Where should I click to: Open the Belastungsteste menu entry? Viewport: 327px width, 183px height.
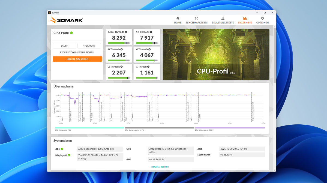223,22
